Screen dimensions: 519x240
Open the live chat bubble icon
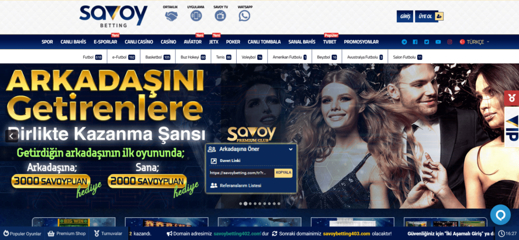coord(500,215)
